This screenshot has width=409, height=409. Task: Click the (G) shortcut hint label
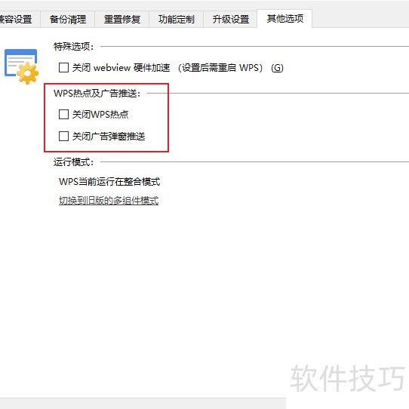(277, 68)
